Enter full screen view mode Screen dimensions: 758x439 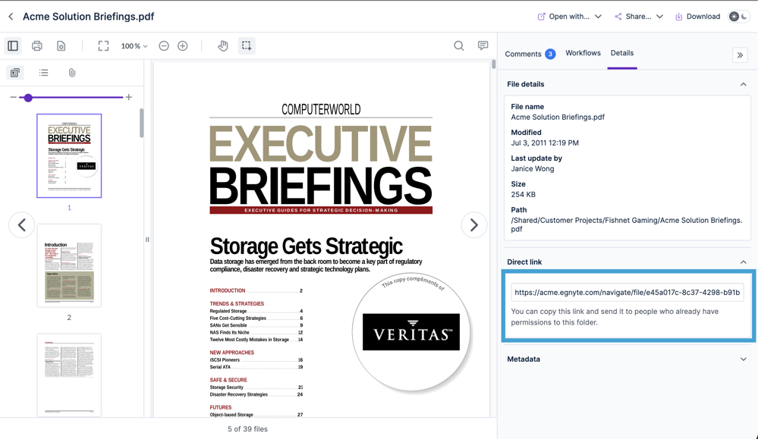point(103,46)
